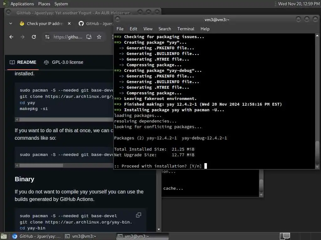This screenshot has width=321, height=240.
Task: Switch to GitHub Jguer/yay browser tab
Action: pyautogui.click(x=96, y=23)
